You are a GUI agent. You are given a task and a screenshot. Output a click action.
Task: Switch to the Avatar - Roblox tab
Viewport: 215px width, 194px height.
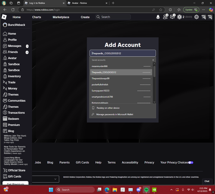[87, 3]
